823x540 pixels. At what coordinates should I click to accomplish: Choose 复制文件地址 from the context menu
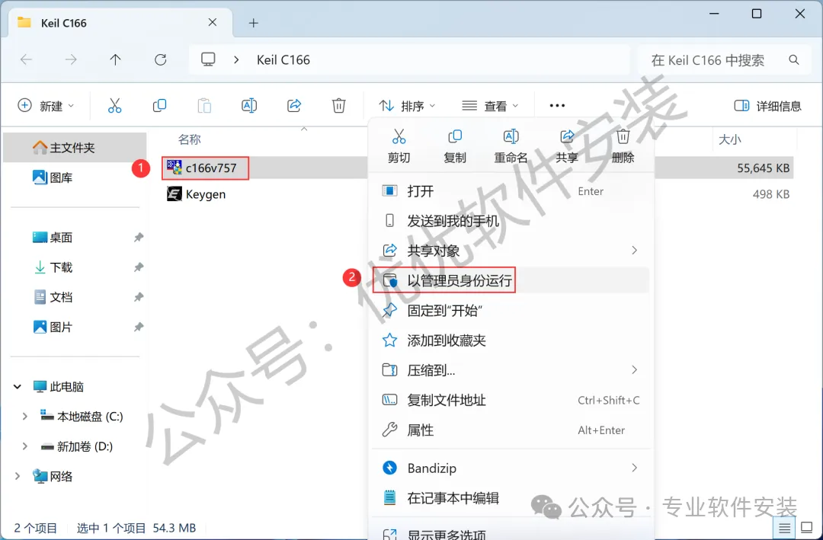(511, 400)
